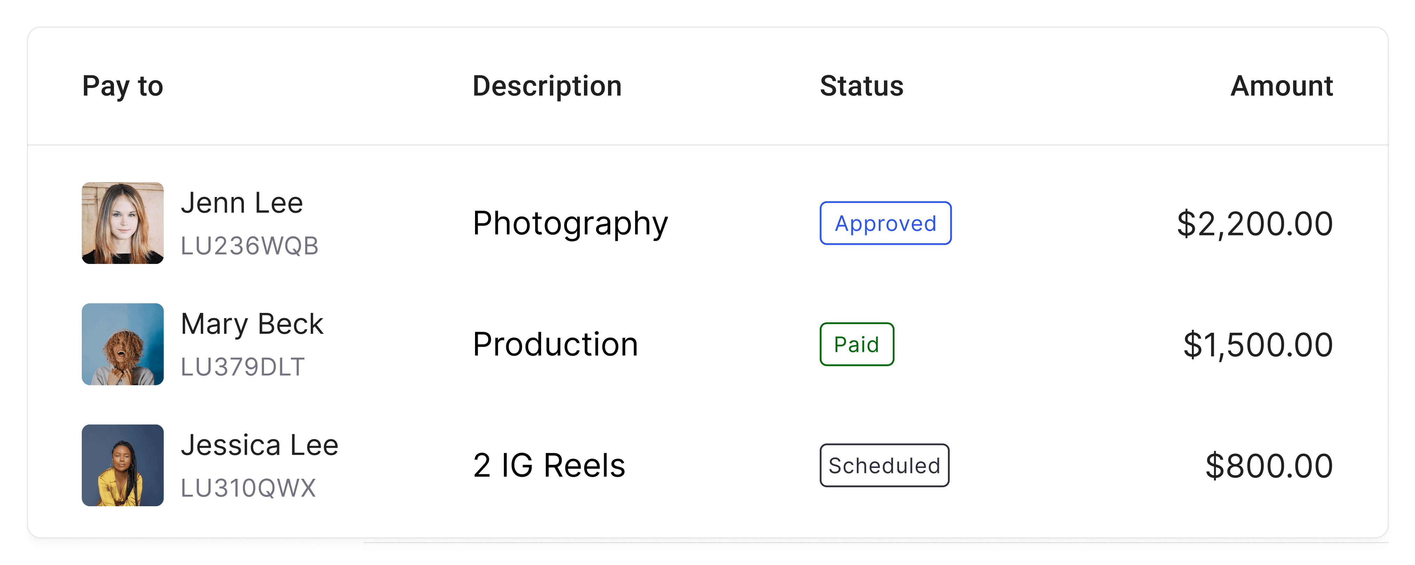Click the Amount column header
This screenshot has height=565, width=1415.
[1281, 86]
